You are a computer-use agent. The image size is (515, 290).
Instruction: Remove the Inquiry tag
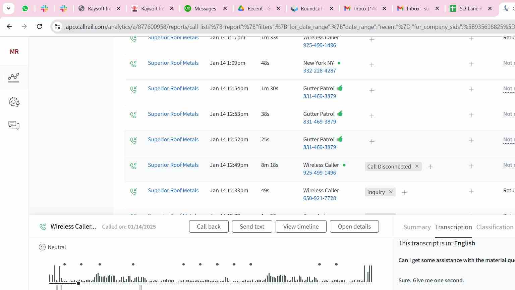391,192
